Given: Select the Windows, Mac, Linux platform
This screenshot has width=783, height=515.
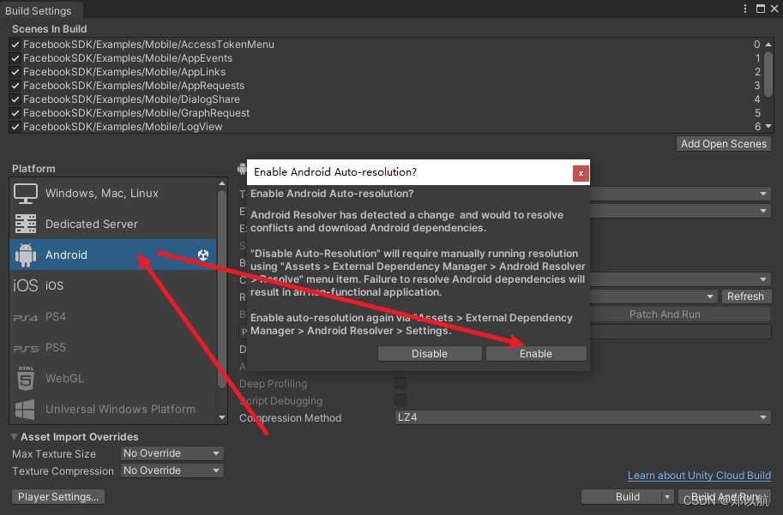Looking at the screenshot, I should 113,194.
